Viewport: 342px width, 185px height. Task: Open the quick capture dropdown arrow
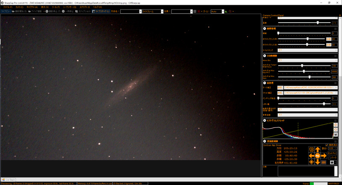pyautogui.click(x=44, y=12)
